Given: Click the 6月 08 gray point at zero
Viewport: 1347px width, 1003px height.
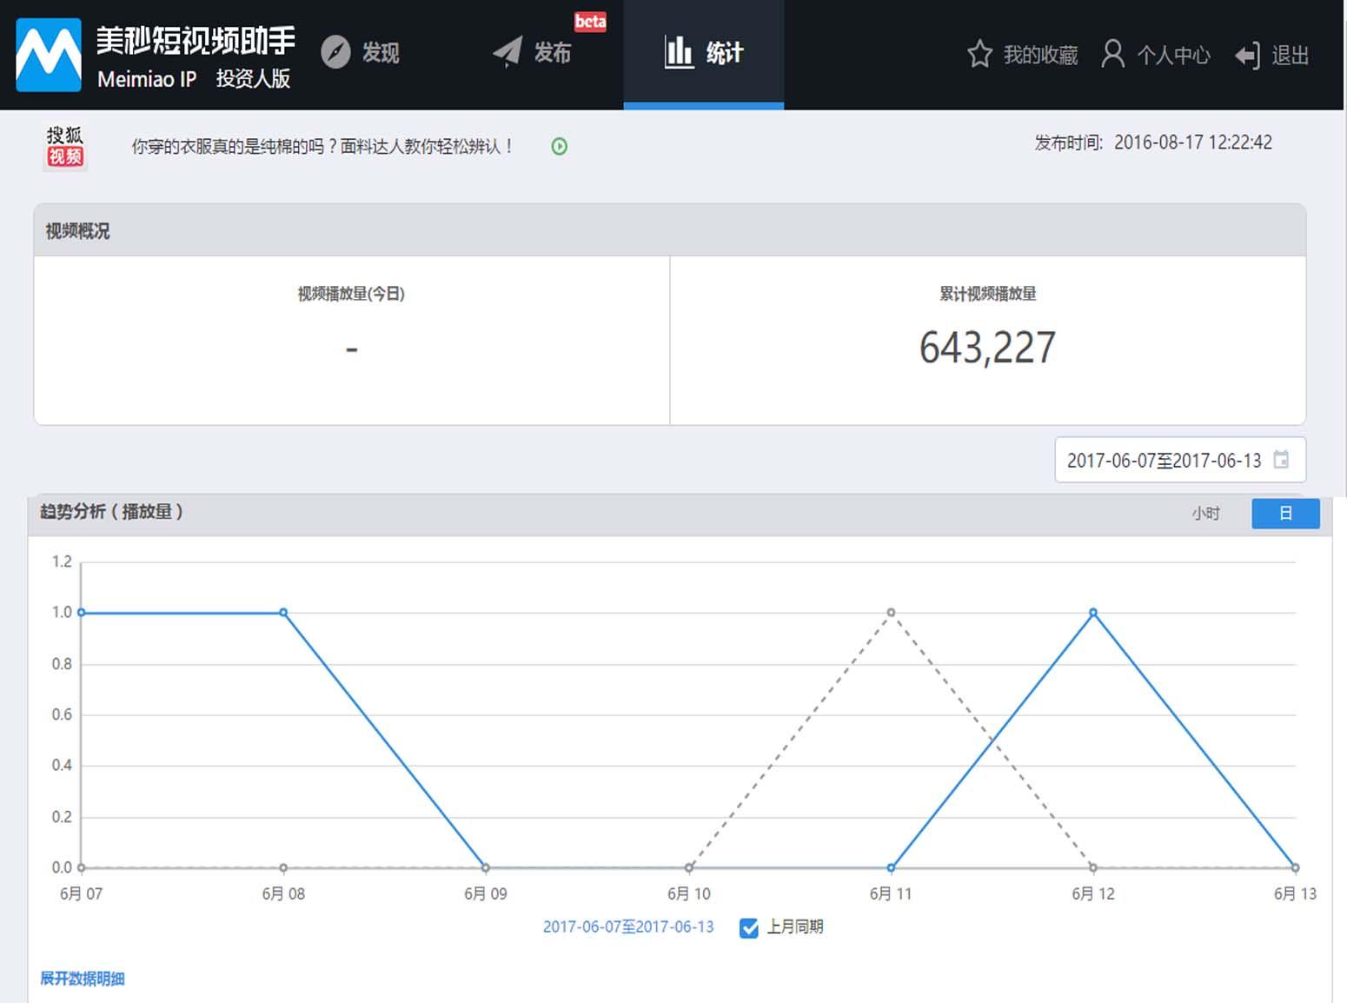Looking at the screenshot, I should (x=283, y=867).
